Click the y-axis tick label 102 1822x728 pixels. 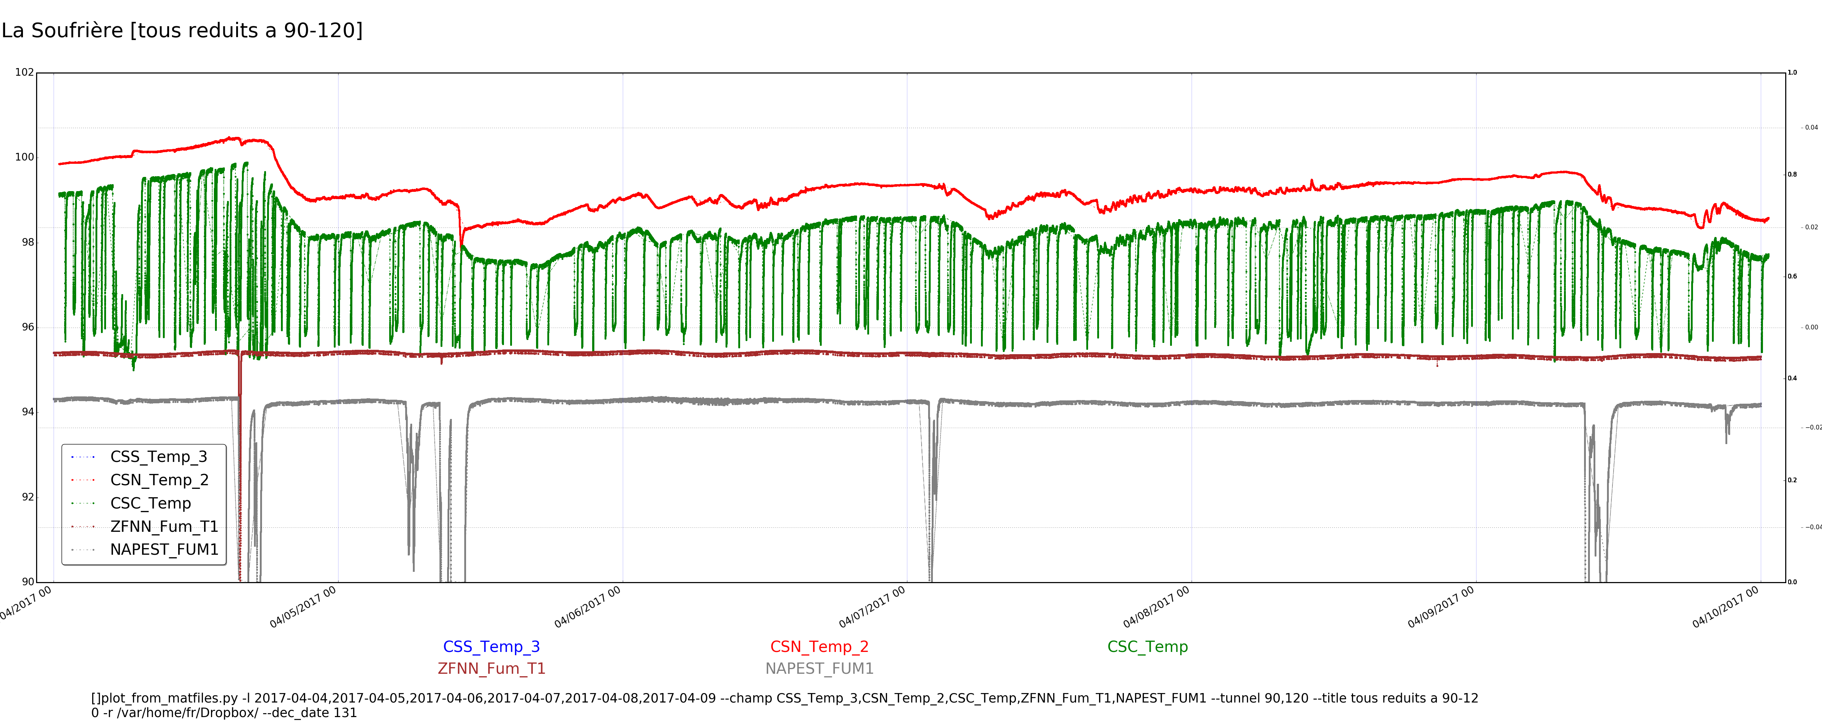click(x=24, y=72)
